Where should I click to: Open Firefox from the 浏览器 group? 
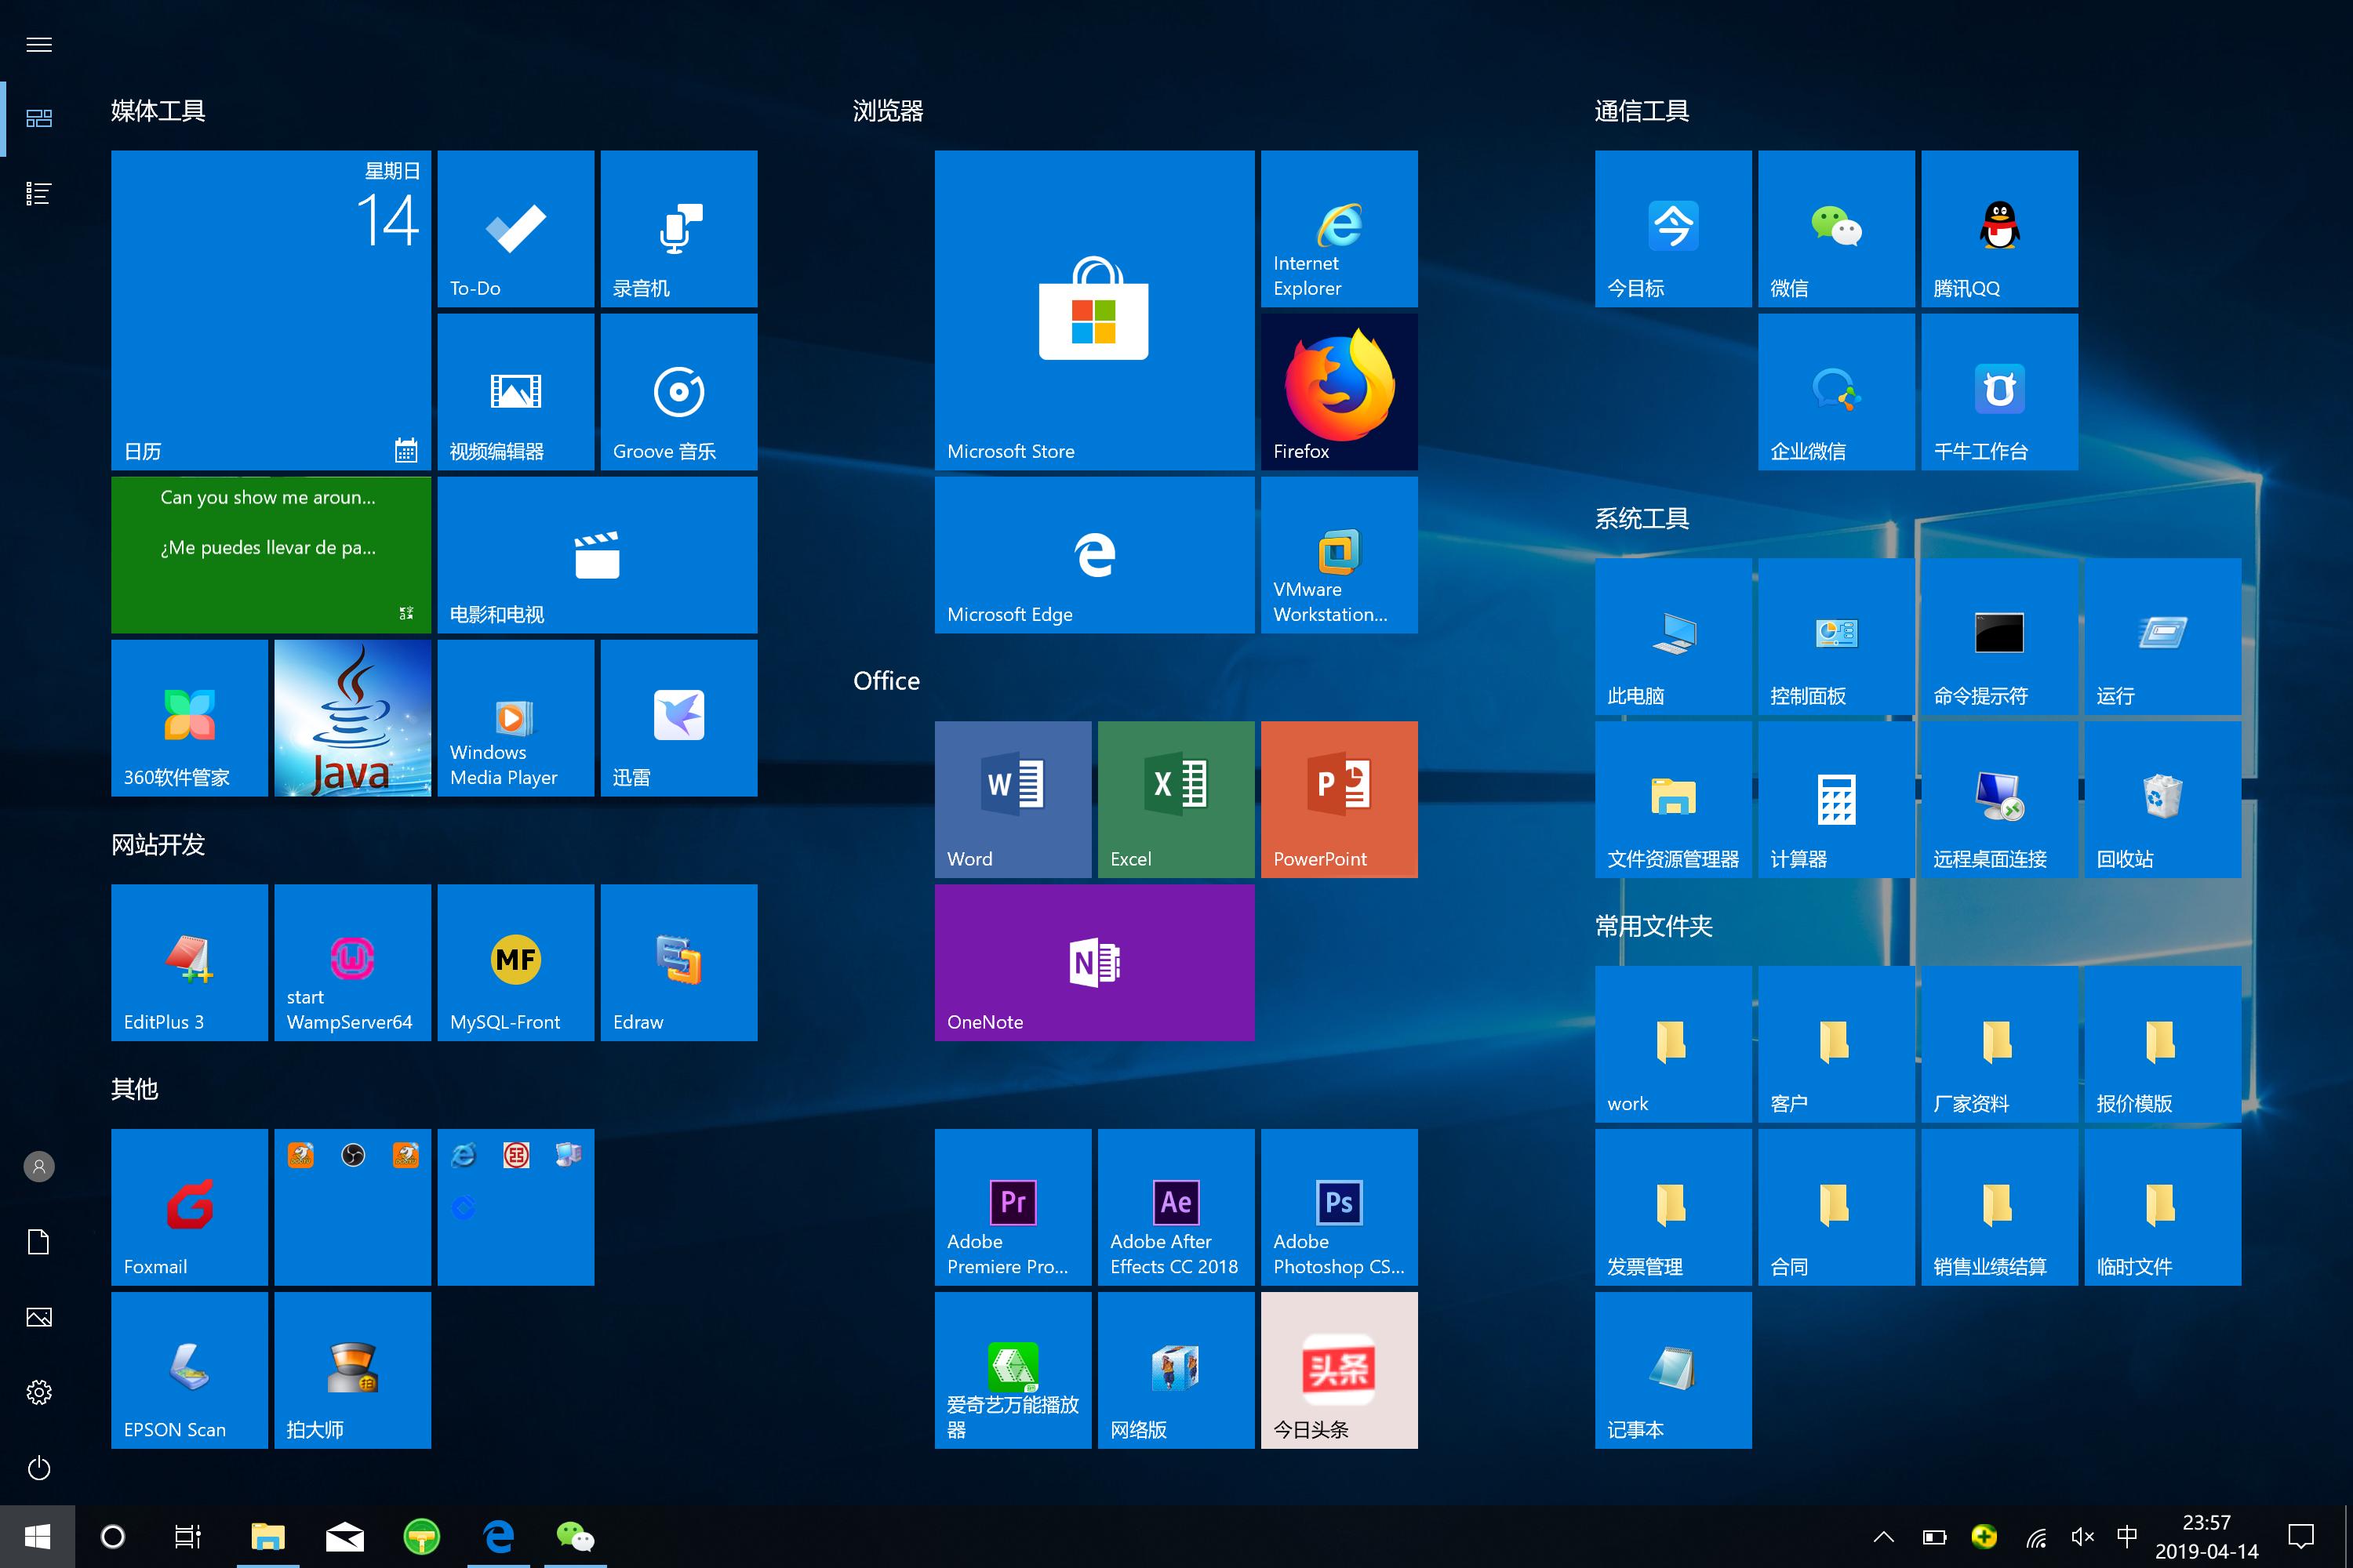pos(1337,390)
